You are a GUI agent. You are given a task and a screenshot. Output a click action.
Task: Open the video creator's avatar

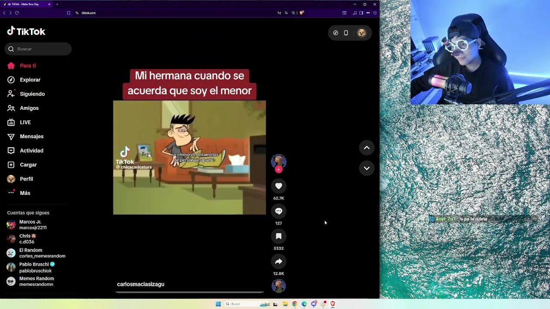coord(278,161)
